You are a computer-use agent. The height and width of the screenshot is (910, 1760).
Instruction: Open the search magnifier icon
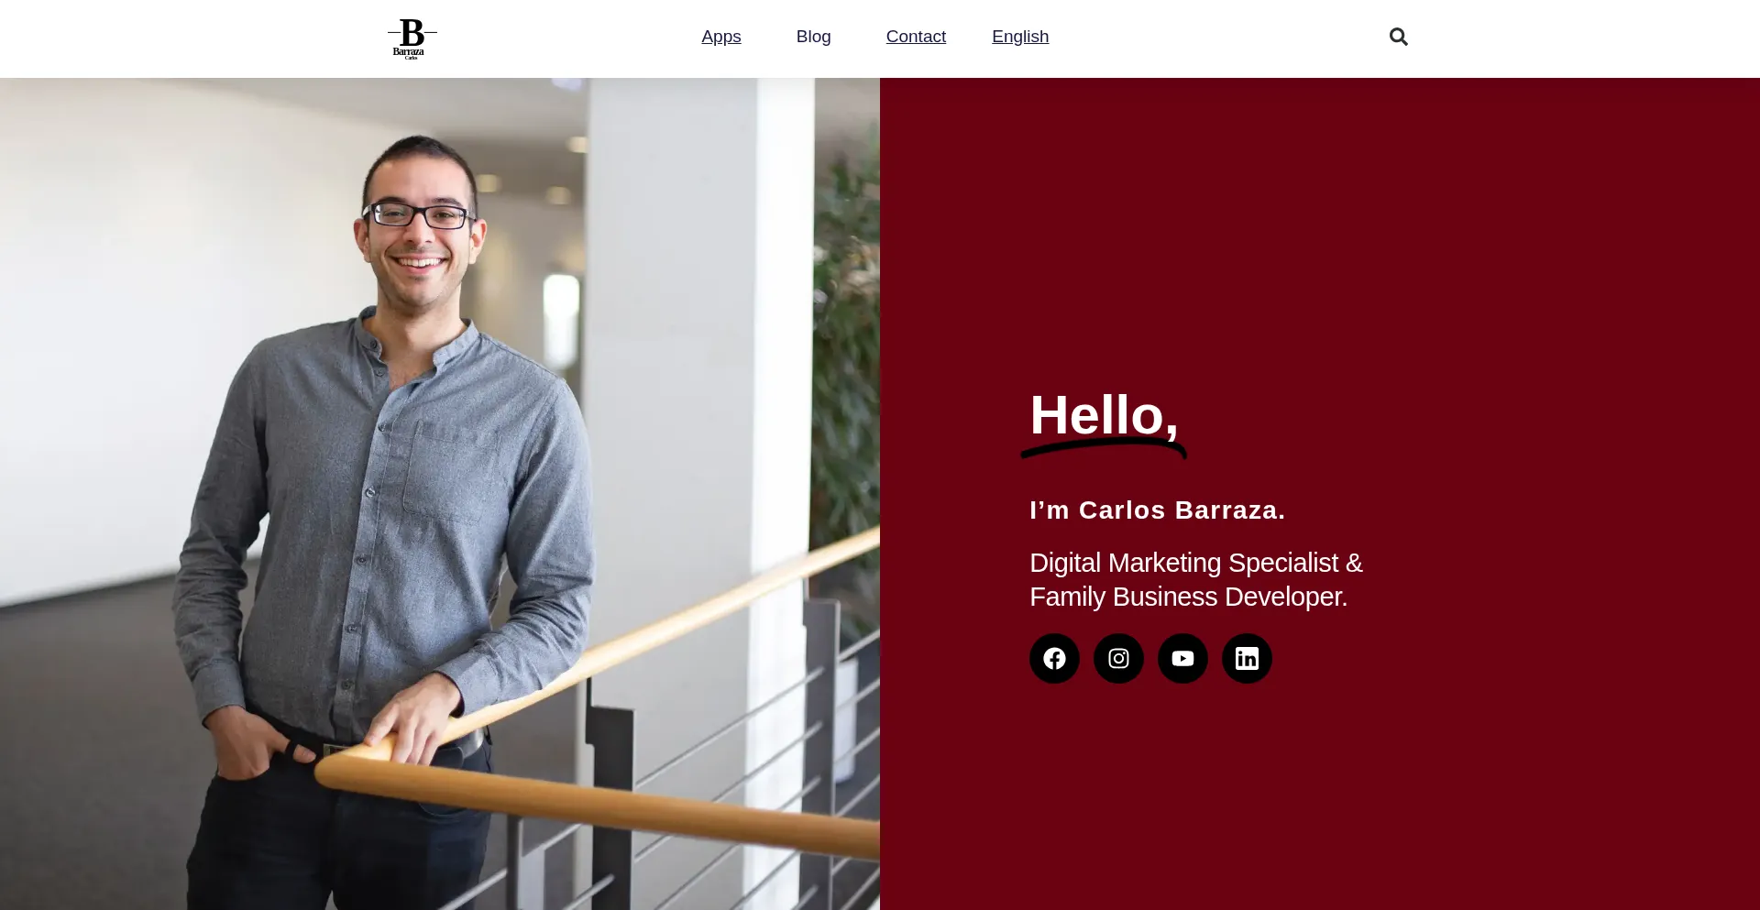point(1398,37)
